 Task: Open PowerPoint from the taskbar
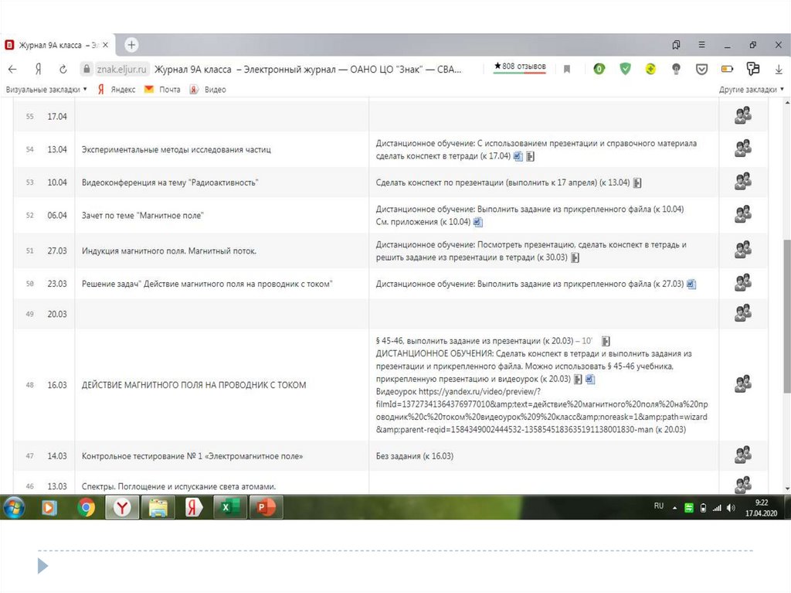tap(265, 507)
